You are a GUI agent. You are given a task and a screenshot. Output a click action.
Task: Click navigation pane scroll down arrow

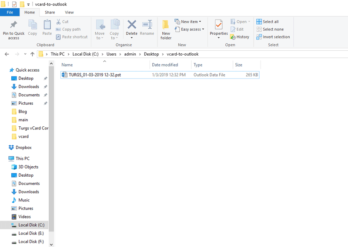[x=51, y=244]
